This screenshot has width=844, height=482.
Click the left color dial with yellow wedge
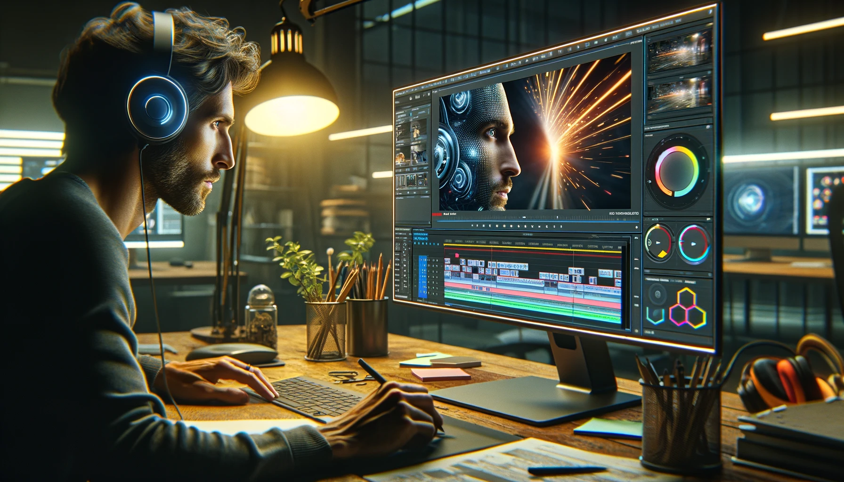click(658, 243)
